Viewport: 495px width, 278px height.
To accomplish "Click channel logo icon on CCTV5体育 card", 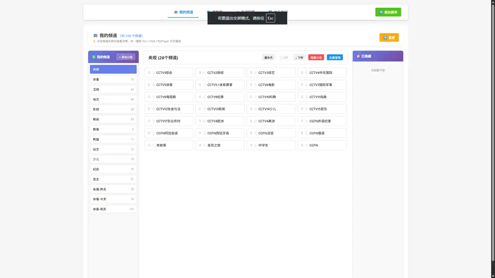I will (153, 85).
